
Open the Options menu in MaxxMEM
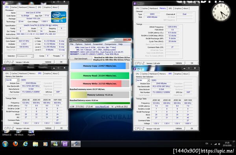click(x=79, y=44)
